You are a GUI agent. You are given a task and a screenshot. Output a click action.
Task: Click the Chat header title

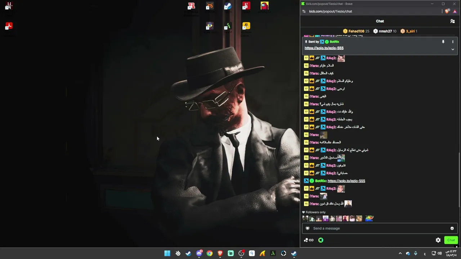tap(380, 21)
